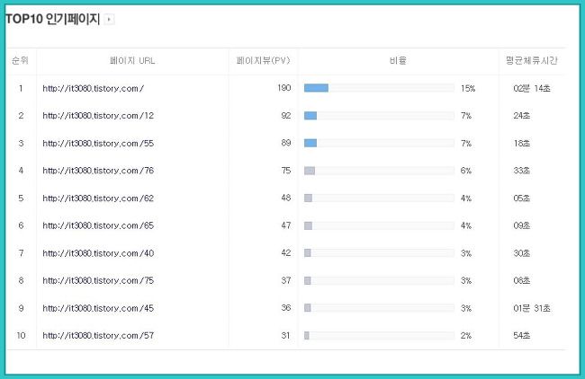This screenshot has height=379, width=585.
Task: Select the 09초 dwell time
Action: [x=522, y=225]
